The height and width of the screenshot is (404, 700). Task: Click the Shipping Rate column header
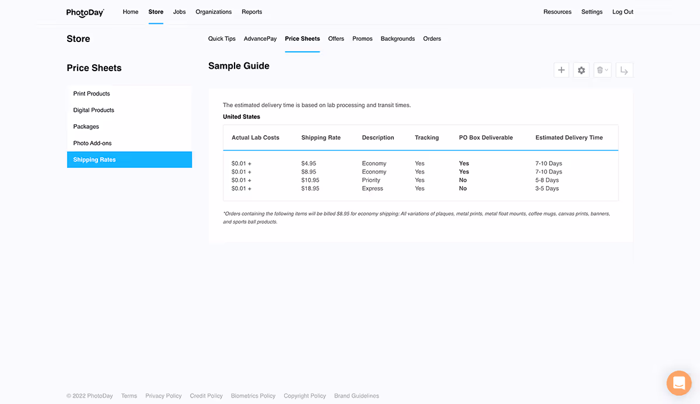pos(321,138)
